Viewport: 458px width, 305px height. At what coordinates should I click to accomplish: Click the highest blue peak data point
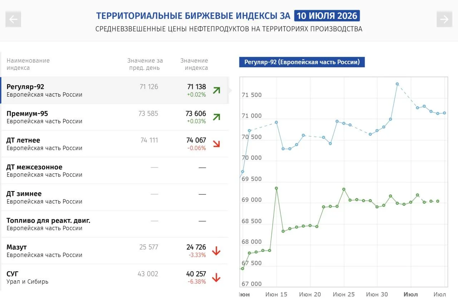pos(397,84)
